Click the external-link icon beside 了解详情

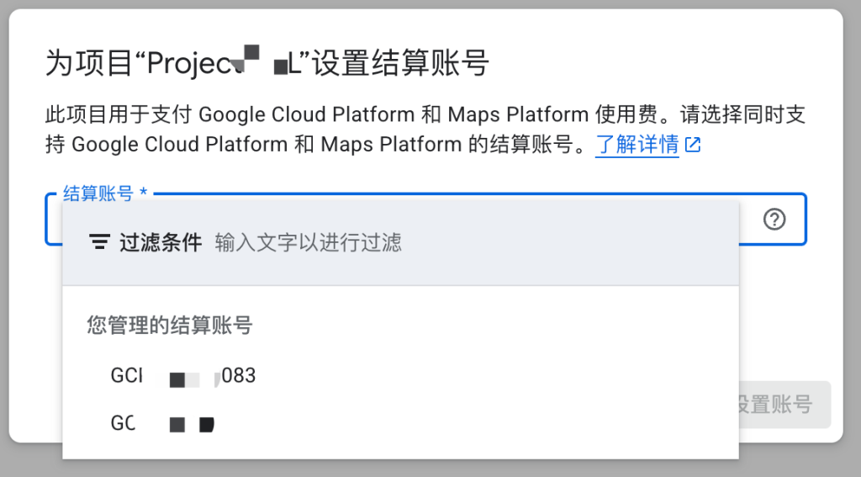tap(693, 146)
